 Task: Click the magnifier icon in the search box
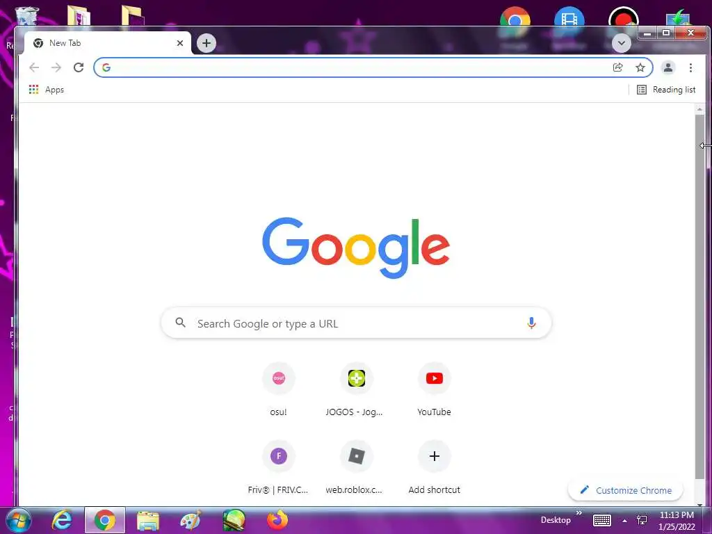tap(181, 323)
